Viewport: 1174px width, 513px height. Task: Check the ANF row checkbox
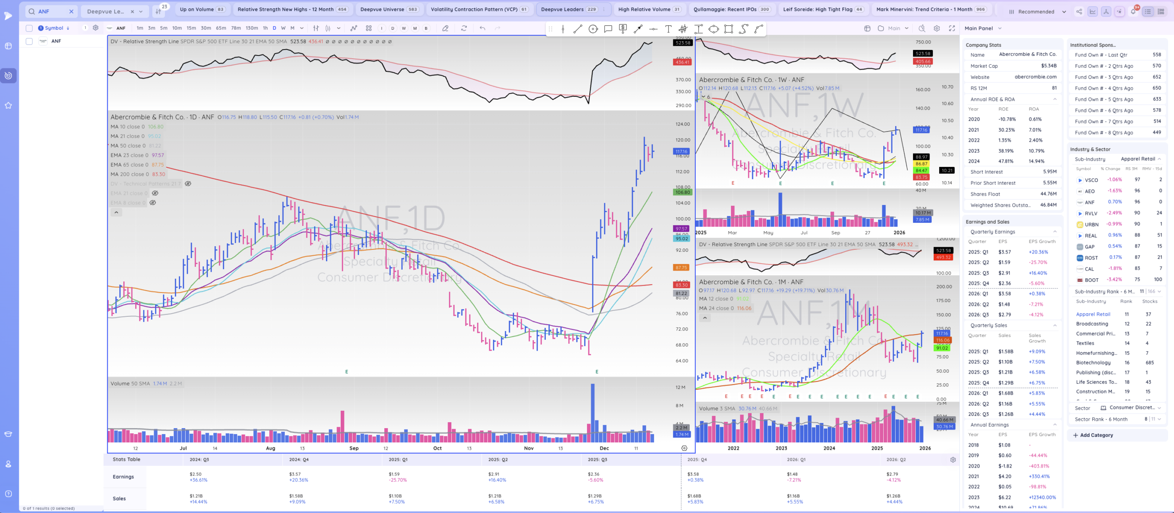[29, 41]
